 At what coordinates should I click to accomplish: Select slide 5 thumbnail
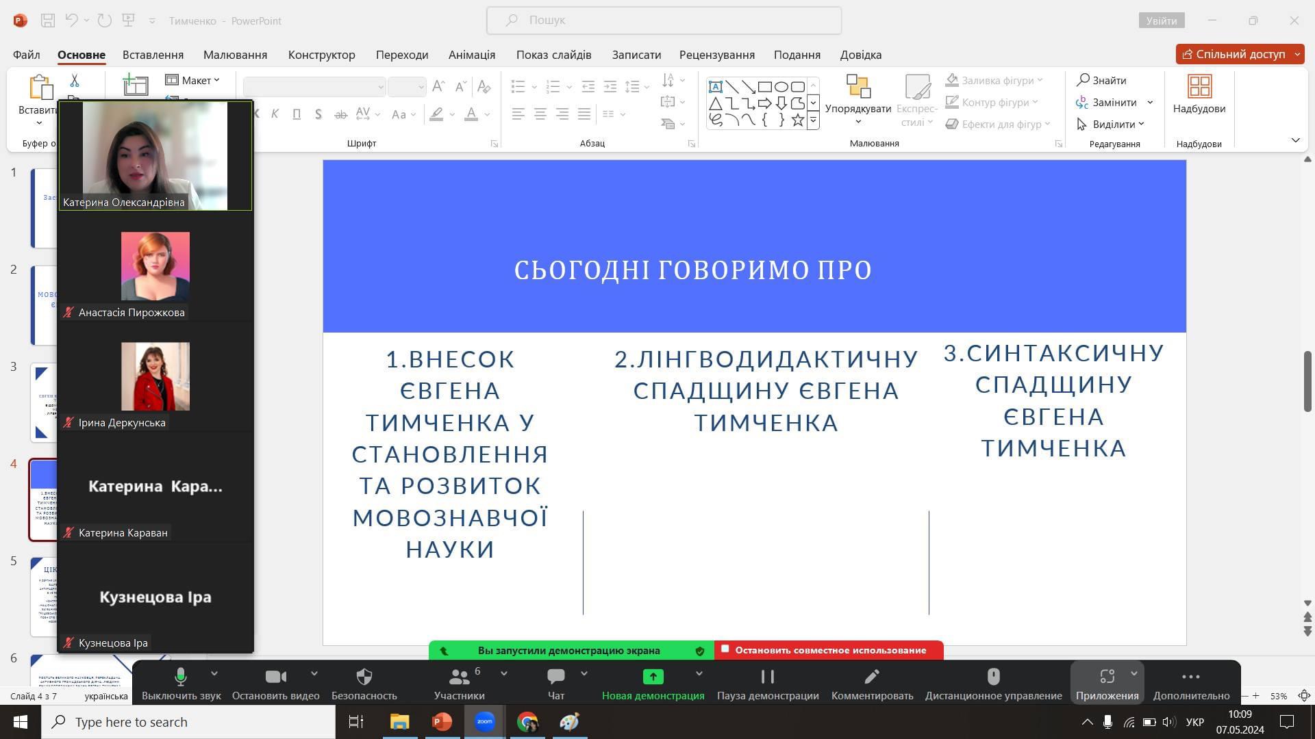pos(44,597)
